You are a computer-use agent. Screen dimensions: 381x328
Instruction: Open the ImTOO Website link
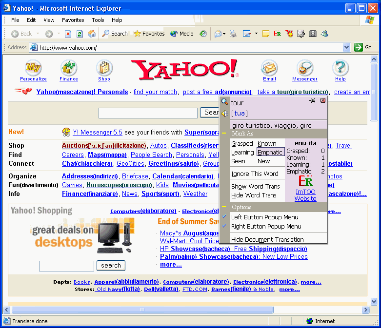click(x=305, y=195)
